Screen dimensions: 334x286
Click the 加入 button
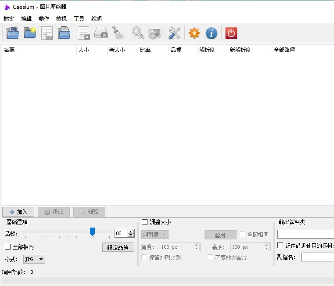coord(18,212)
